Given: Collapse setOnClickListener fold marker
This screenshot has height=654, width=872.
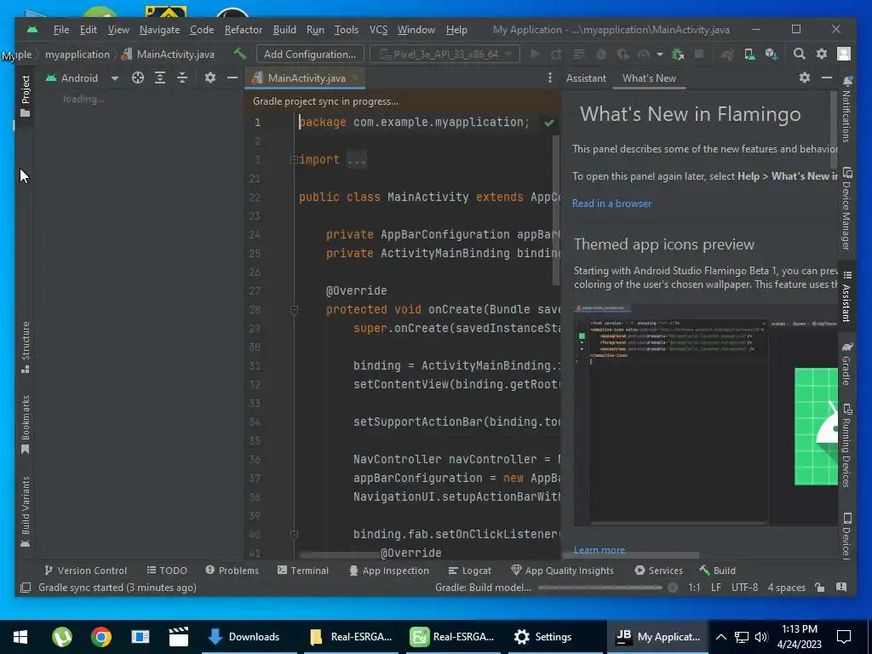Looking at the screenshot, I should 294,535.
